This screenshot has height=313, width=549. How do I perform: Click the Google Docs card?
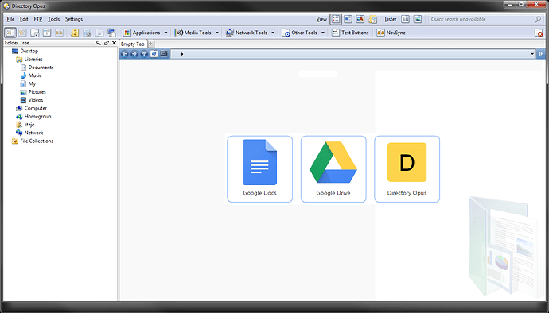[260, 169]
